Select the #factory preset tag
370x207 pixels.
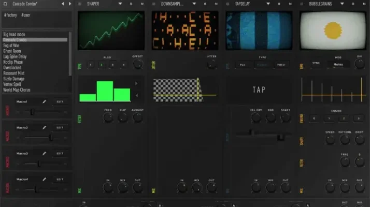[10, 16]
